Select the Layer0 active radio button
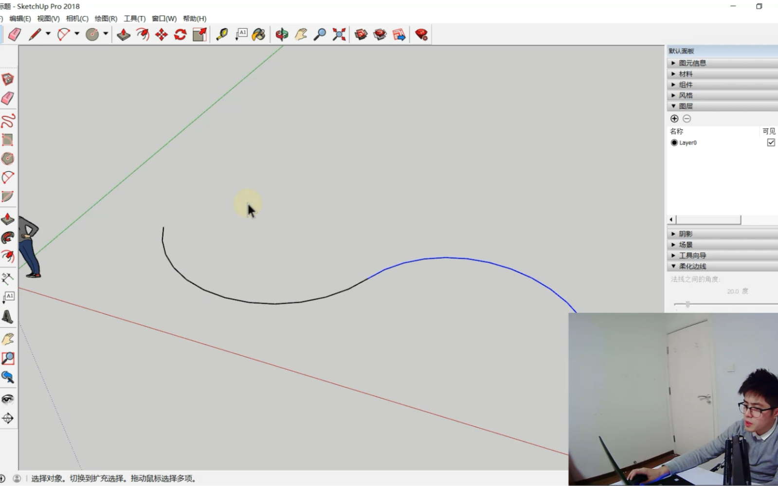 674,143
